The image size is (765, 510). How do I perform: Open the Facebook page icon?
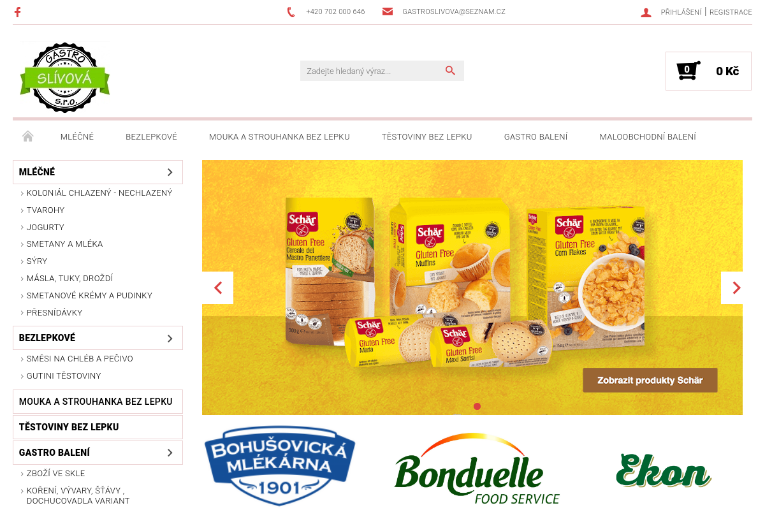click(17, 12)
